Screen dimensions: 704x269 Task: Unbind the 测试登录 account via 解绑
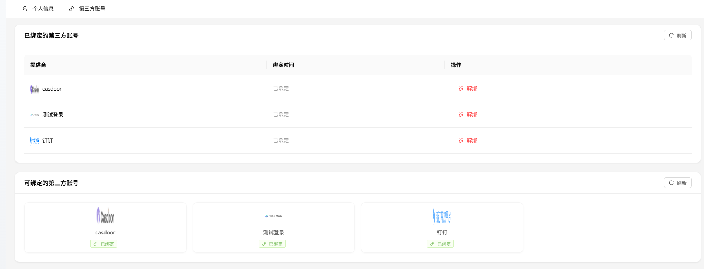click(x=468, y=114)
